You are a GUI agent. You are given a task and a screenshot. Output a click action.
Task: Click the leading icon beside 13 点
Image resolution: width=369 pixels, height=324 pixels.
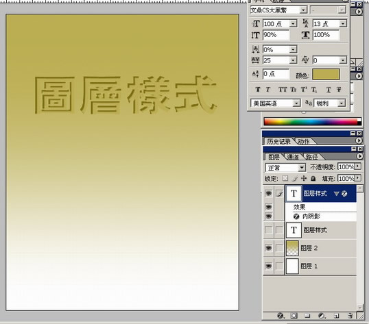point(306,23)
